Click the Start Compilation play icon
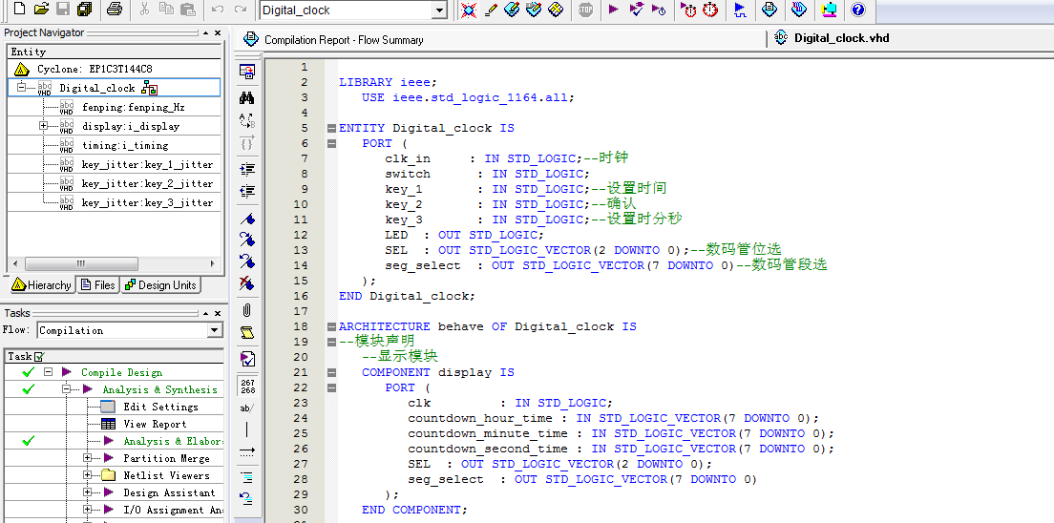The image size is (1054, 523). (x=614, y=10)
